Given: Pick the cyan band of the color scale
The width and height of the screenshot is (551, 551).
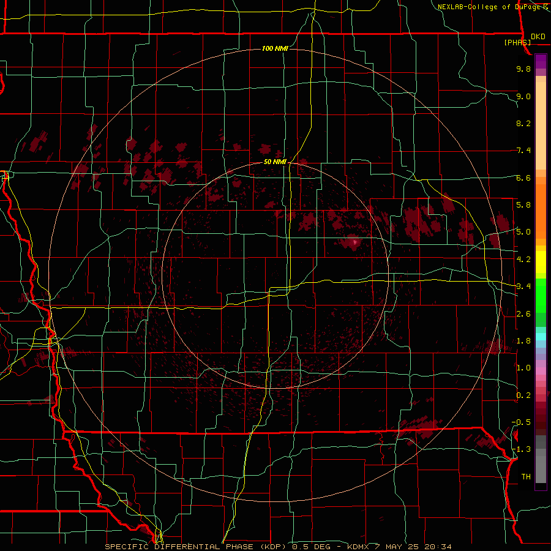Looking at the screenshot, I should 541,337.
